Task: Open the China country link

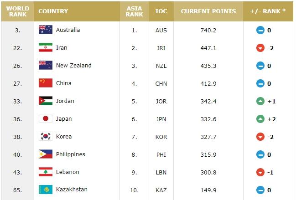Action: click(63, 83)
